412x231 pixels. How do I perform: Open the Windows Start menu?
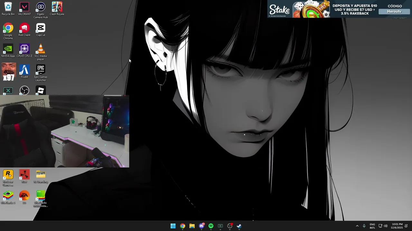click(173, 226)
